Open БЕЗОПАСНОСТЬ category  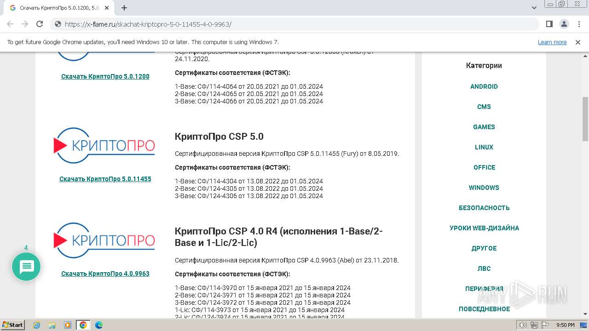(484, 208)
